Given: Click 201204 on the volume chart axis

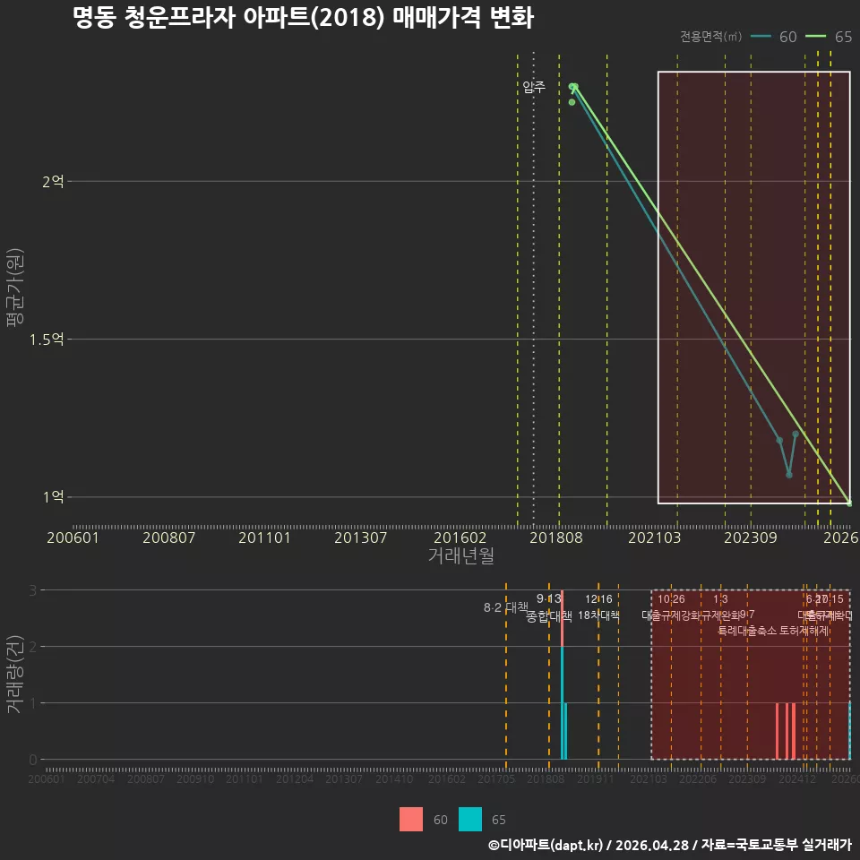Looking at the screenshot, I should [x=295, y=778].
